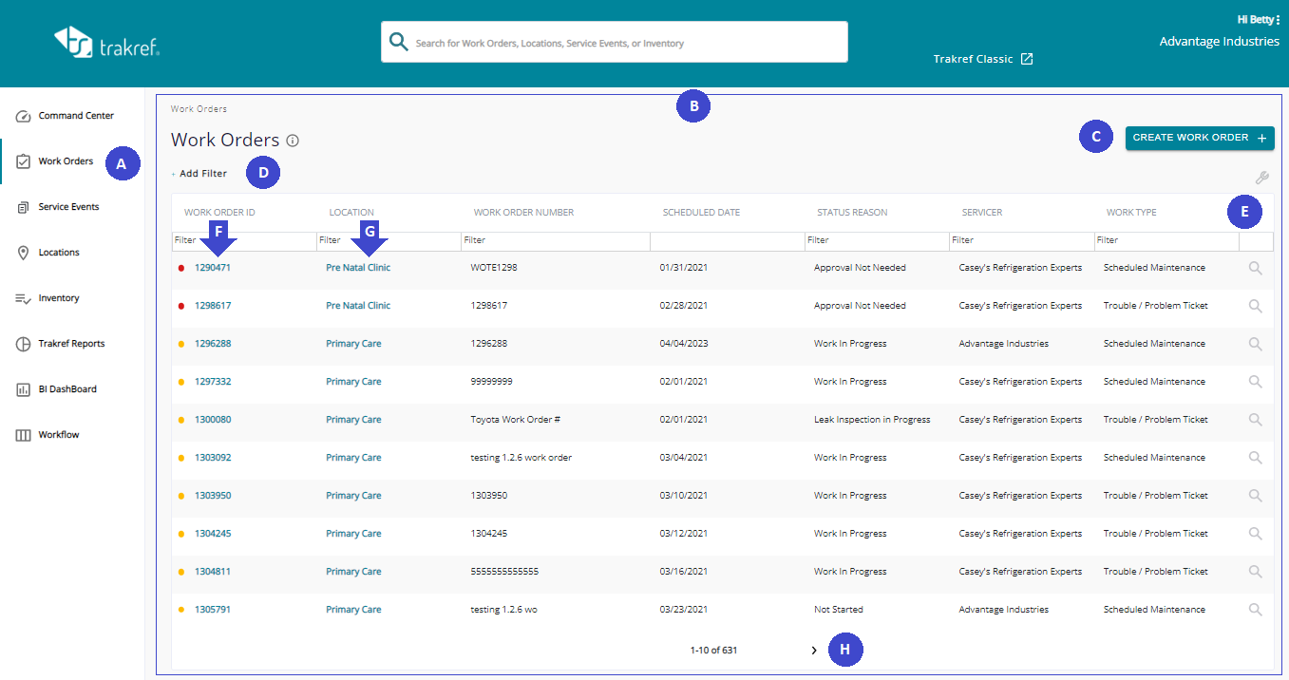Open Locations from sidebar

[59, 253]
